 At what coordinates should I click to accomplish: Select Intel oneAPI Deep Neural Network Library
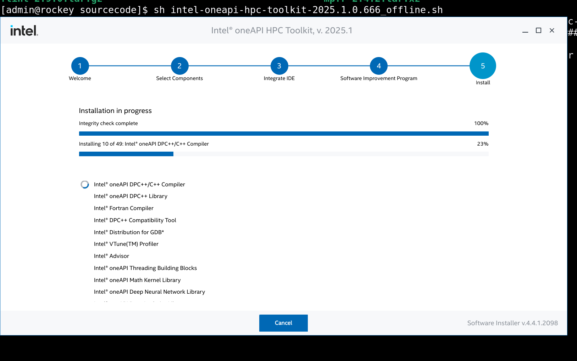[149, 292]
